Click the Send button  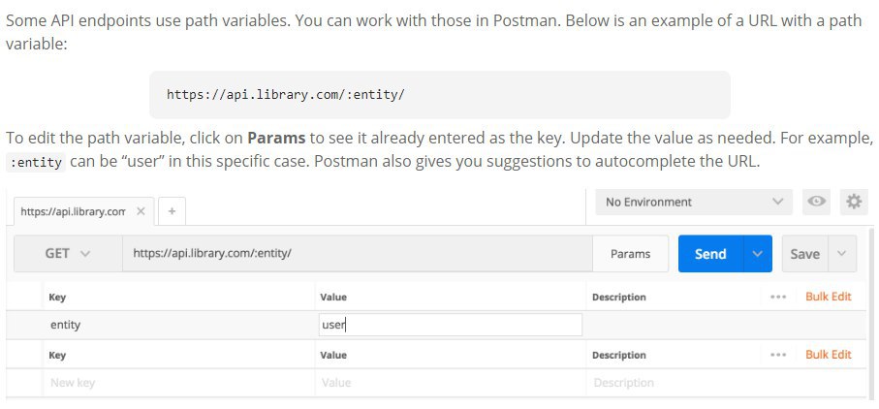(710, 254)
